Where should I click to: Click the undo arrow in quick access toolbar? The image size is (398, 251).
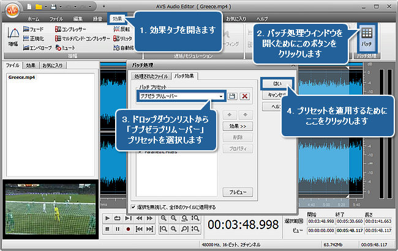click(x=68, y=7)
